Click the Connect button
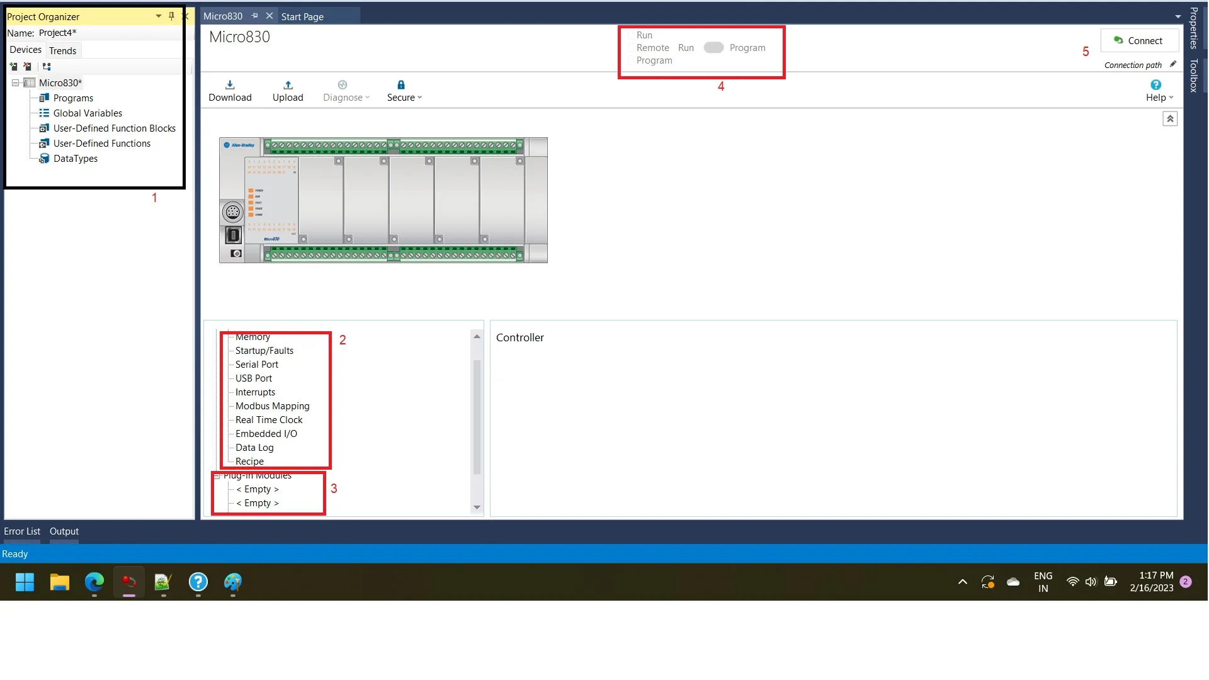The height and width of the screenshot is (680, 1209). [1140, 40]
